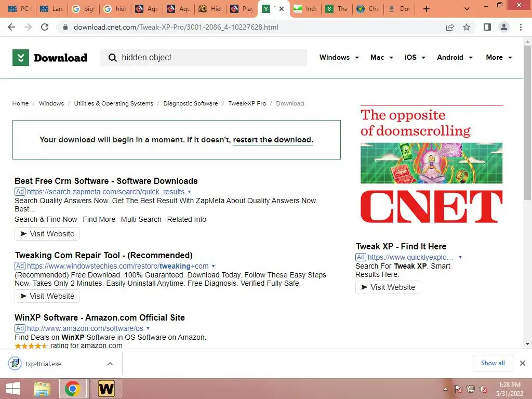Open the side panel icon

click(x=487, y=27)
